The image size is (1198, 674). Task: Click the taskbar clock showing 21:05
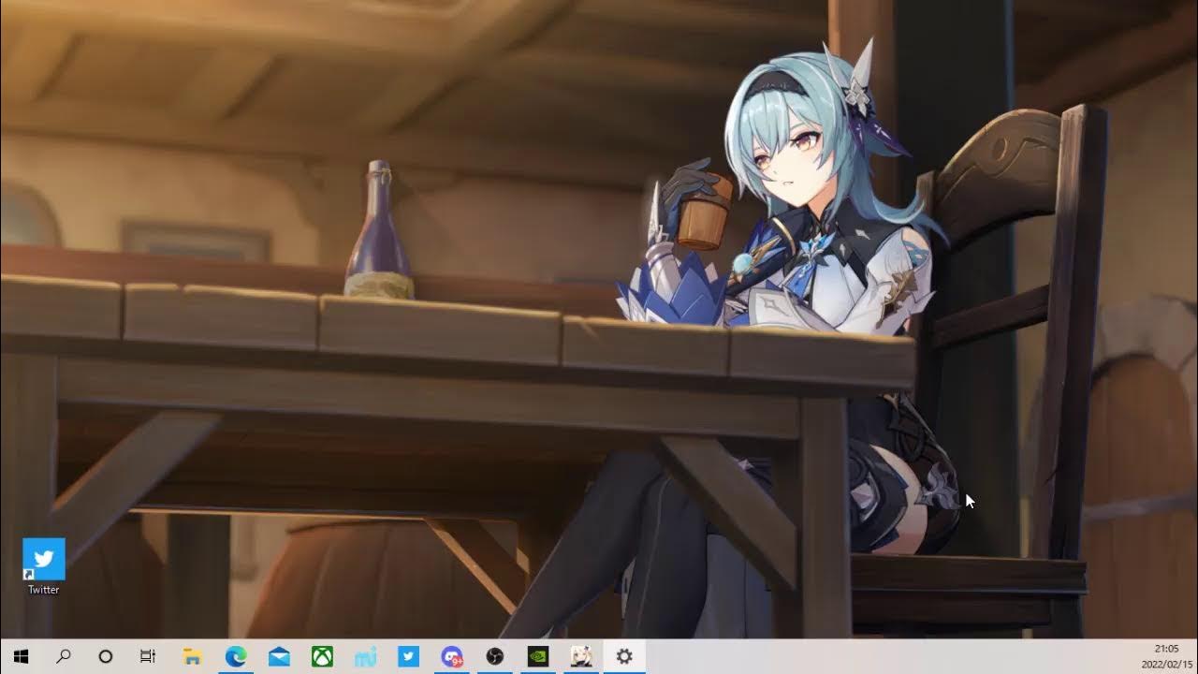point(1166,649)
